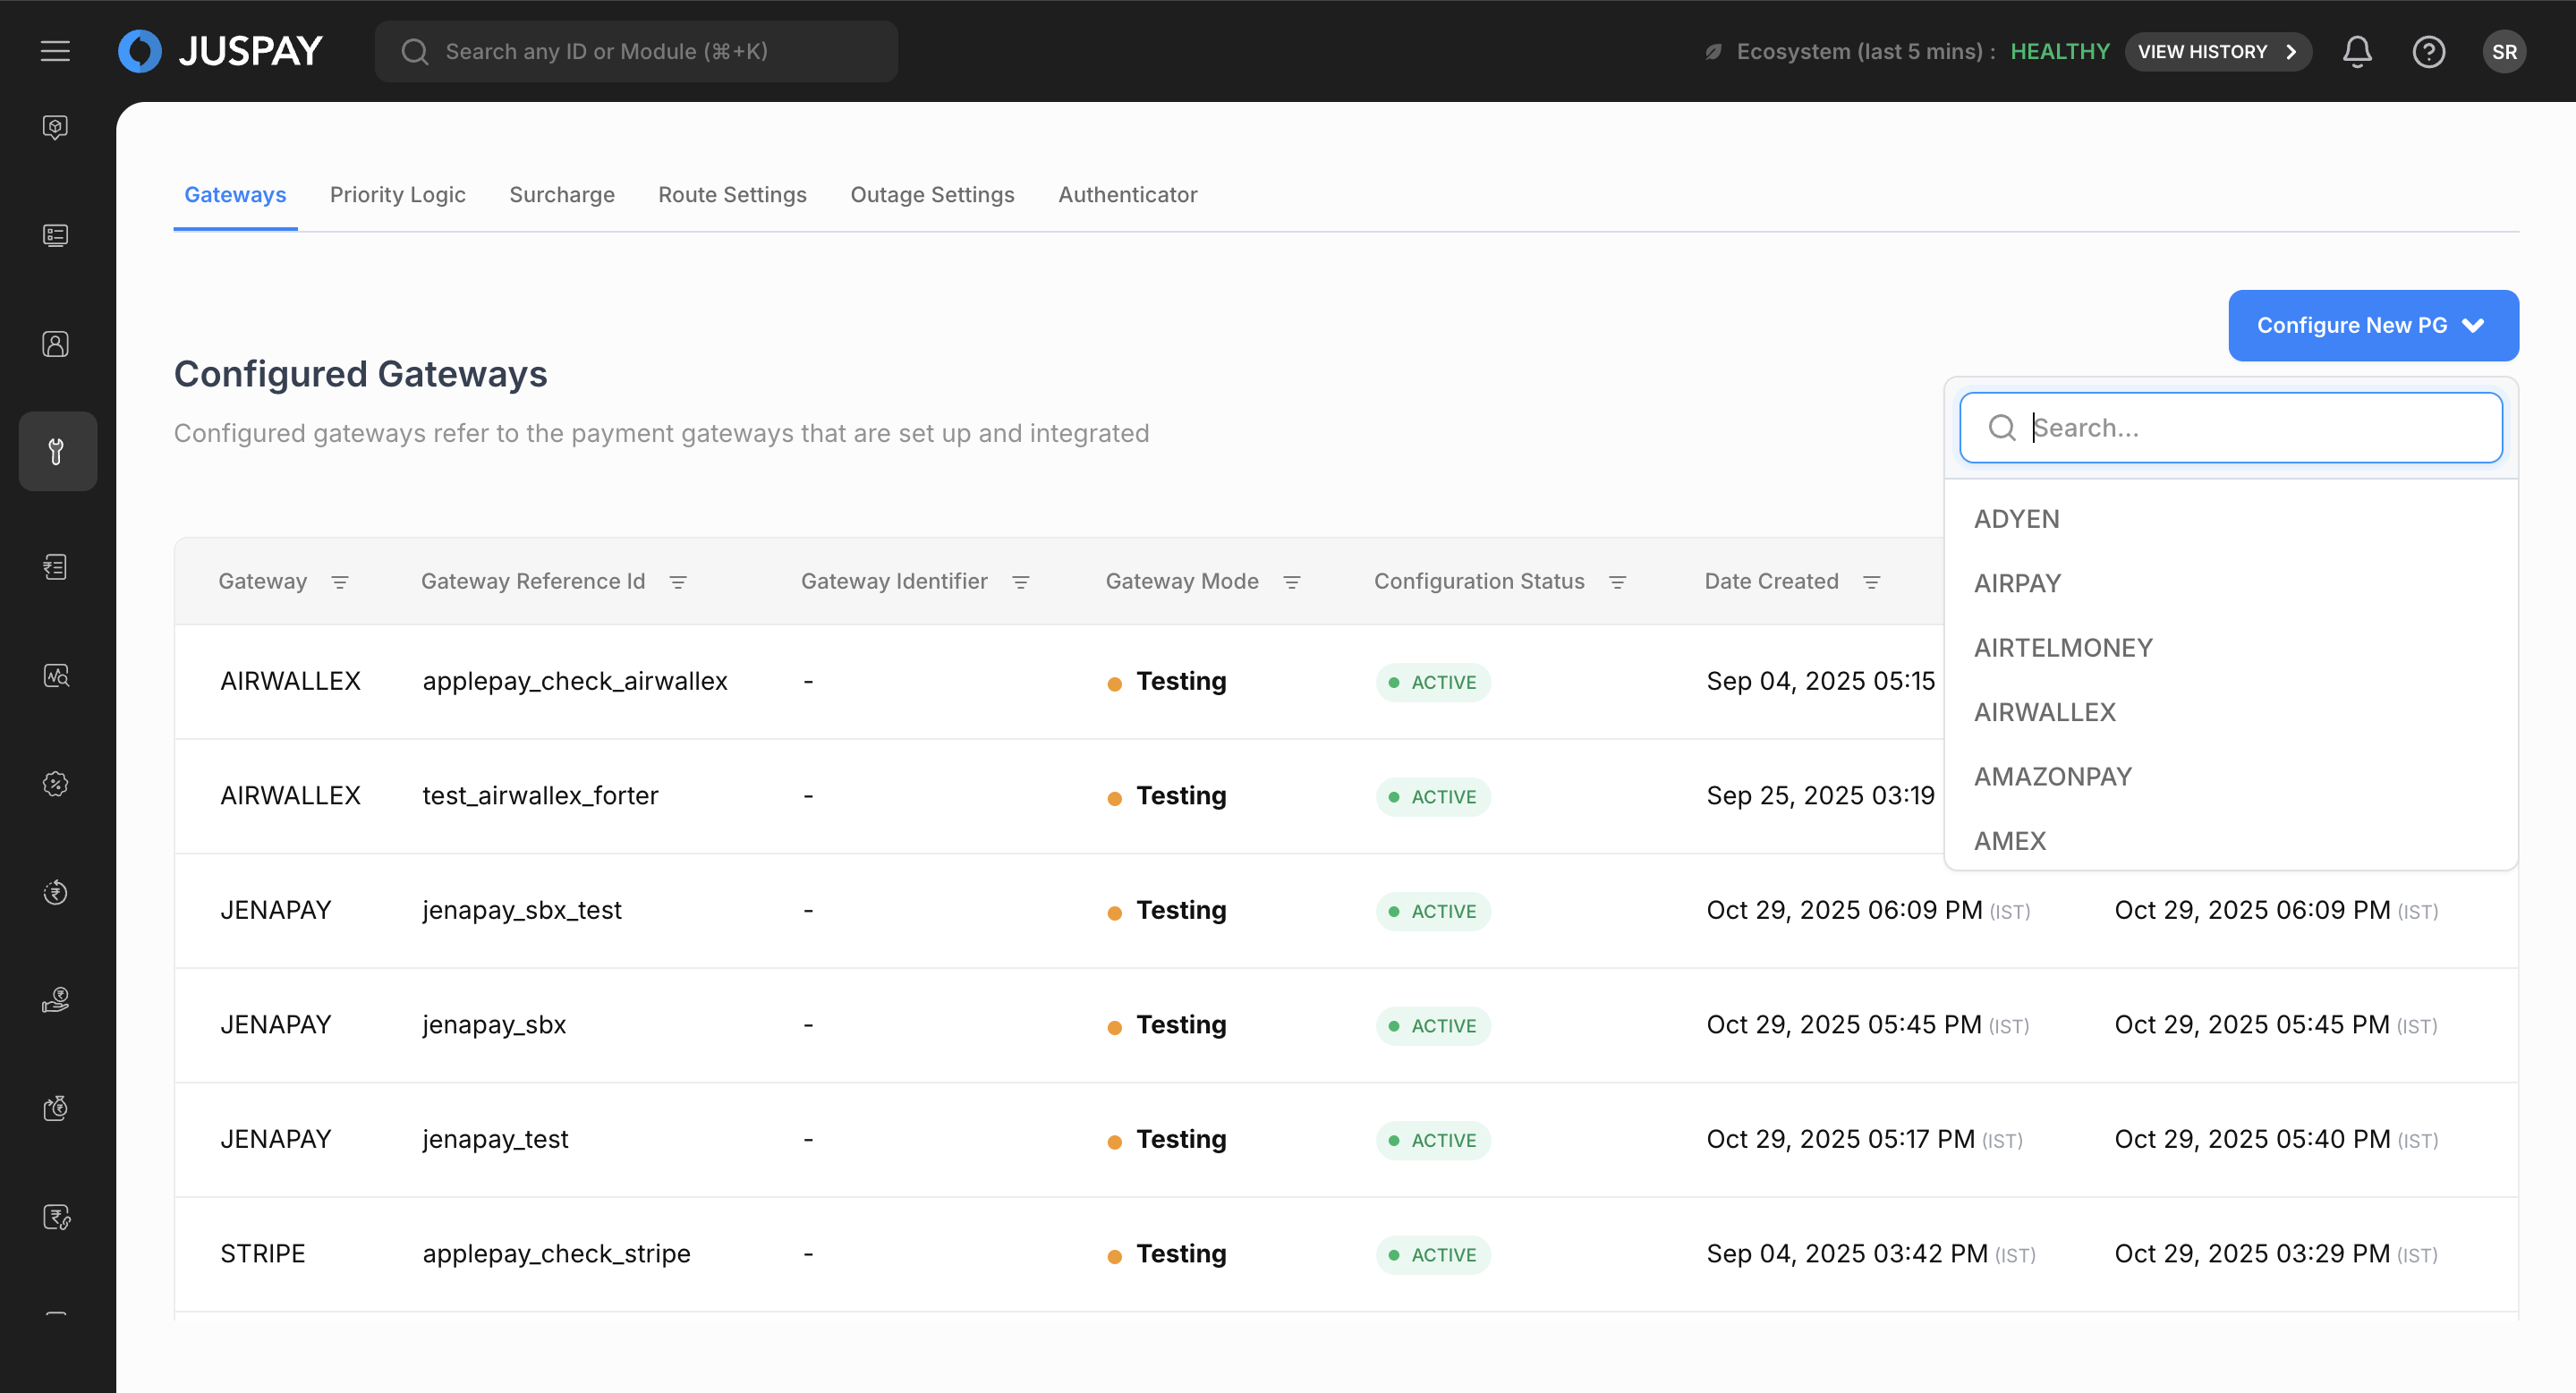Switch to the Priority Logic tab

click(x=397, y=194)
